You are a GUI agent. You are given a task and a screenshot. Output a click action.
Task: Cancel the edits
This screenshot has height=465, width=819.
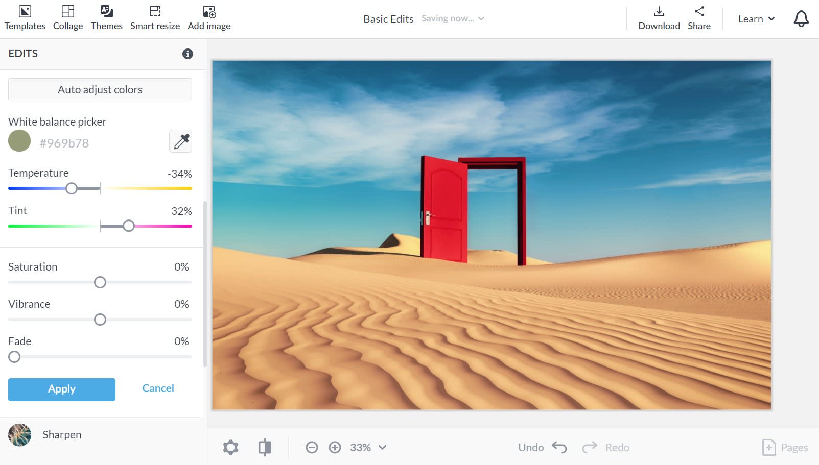click(158, 388)
